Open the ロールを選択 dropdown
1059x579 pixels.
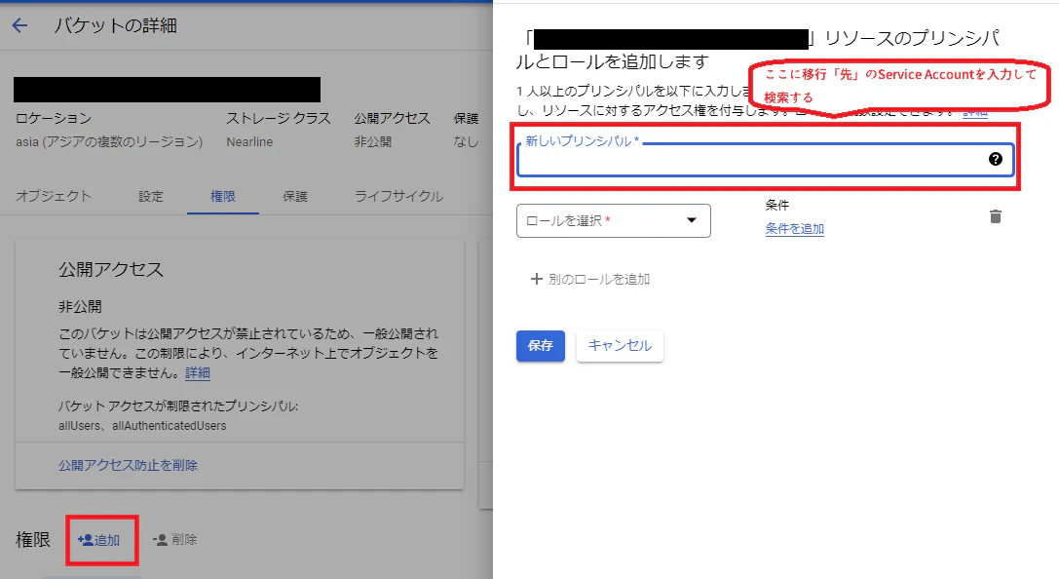pyautogui.click(x=613, y=221)
